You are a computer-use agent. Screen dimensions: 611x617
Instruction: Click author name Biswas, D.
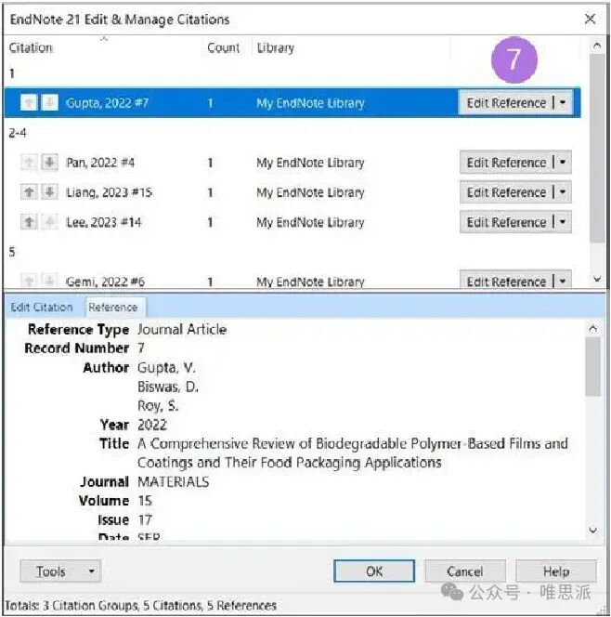pos(168,387)
